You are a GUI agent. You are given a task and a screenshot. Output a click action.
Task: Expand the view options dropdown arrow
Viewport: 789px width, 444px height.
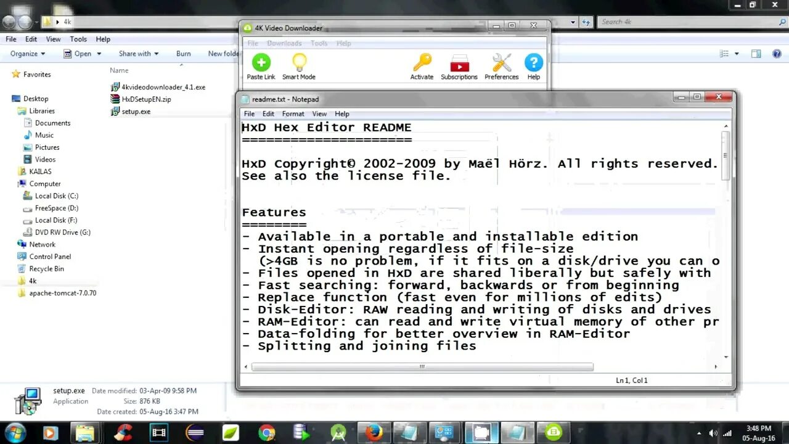(737, 54)
